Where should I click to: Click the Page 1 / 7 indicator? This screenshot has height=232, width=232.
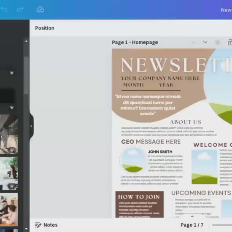click(x=192, y=225)
